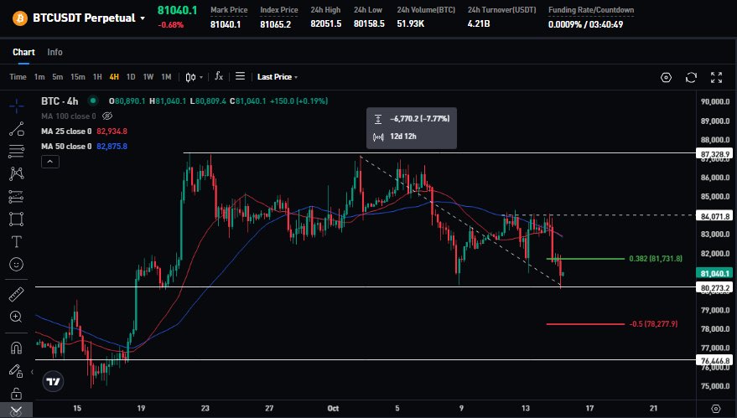The image size is (737, 418).
Task: Select the 1m timeframe
Action: click(x=39, y=76)
